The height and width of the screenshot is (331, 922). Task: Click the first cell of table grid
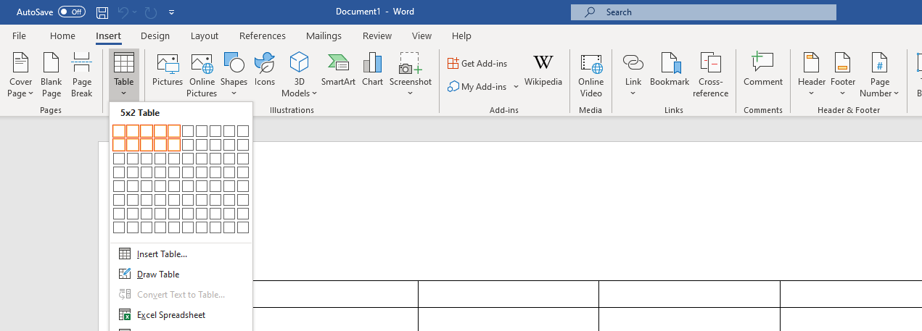pos(119,131)
